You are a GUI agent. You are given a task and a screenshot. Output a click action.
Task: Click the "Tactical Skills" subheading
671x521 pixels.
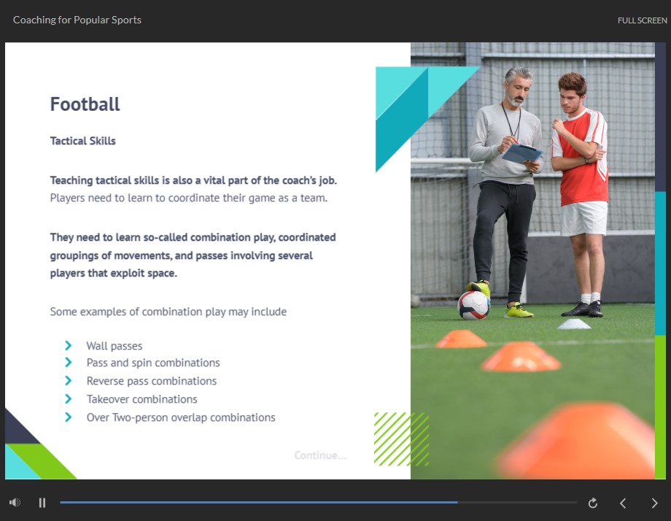point(82,141)
